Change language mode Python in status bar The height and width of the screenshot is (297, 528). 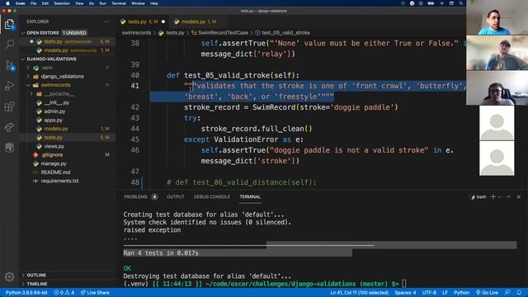click(x=461, y=293)
